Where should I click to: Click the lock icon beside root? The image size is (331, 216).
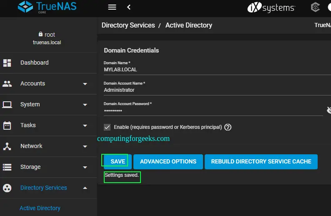point(40,34)
